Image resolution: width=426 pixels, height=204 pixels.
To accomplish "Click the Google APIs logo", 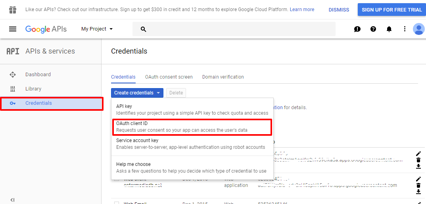I will click(x=46, y=29).
